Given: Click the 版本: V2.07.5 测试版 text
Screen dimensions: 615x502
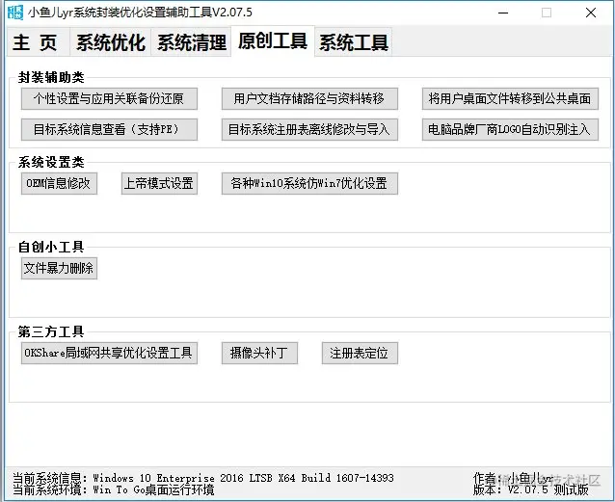Looking at the screenshot, I should point(531,489).
